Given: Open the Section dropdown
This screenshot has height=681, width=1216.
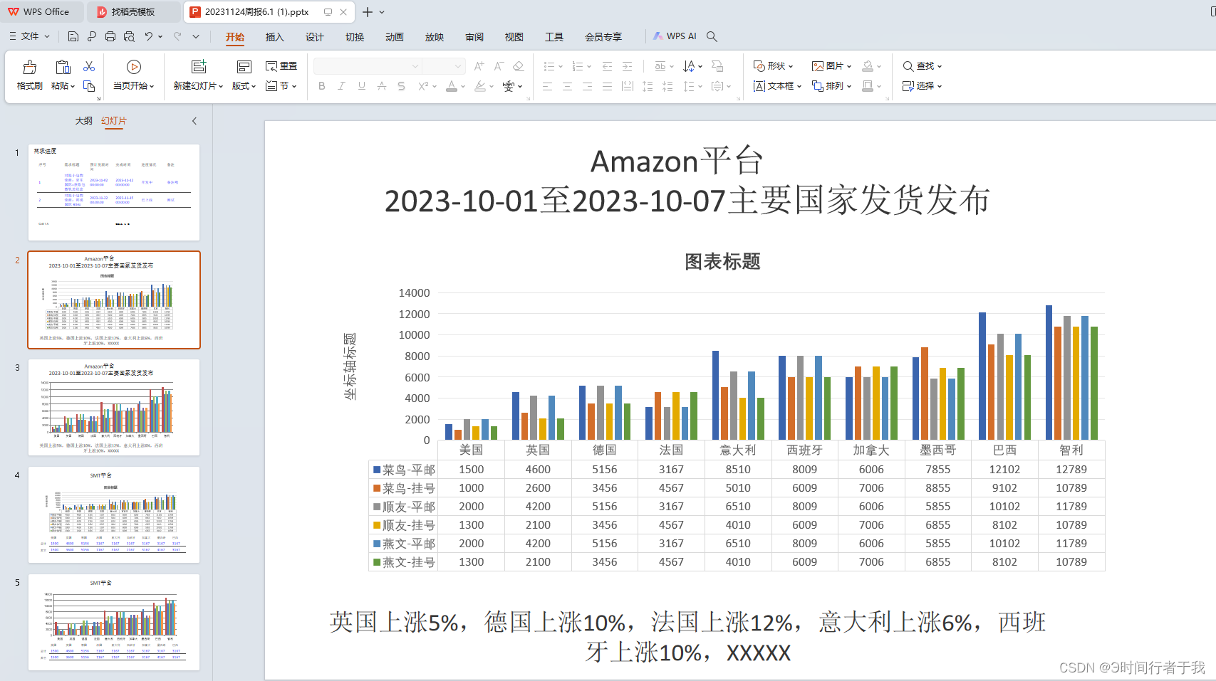Looking at the screenshot, I should pos(281,86).
